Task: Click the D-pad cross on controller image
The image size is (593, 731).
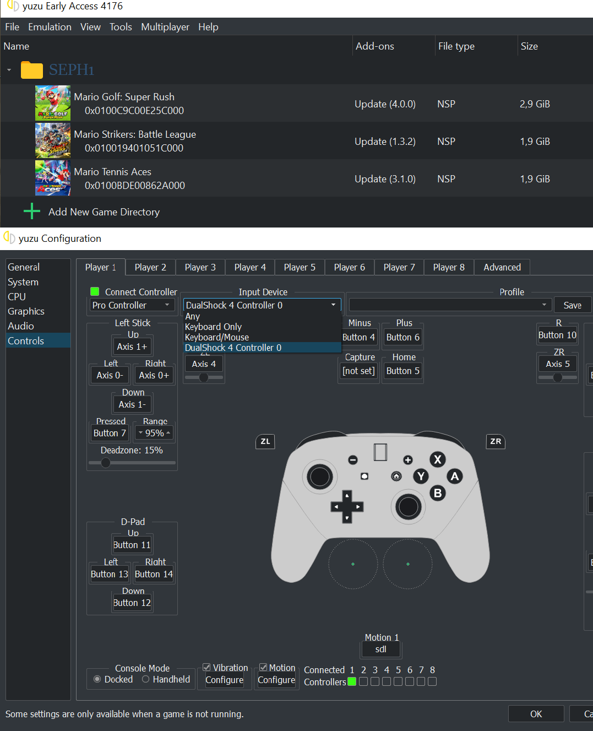Action: point(347,507)
